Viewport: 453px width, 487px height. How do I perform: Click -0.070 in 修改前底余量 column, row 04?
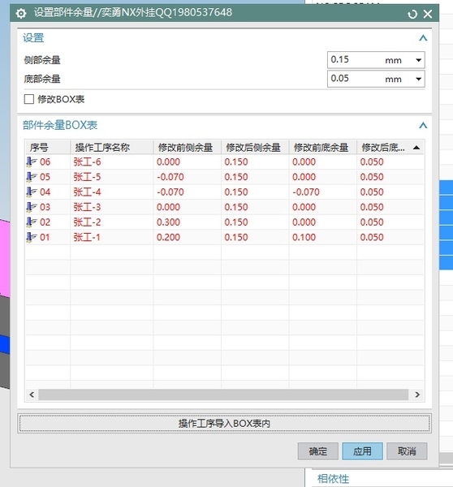pos(306,192)
